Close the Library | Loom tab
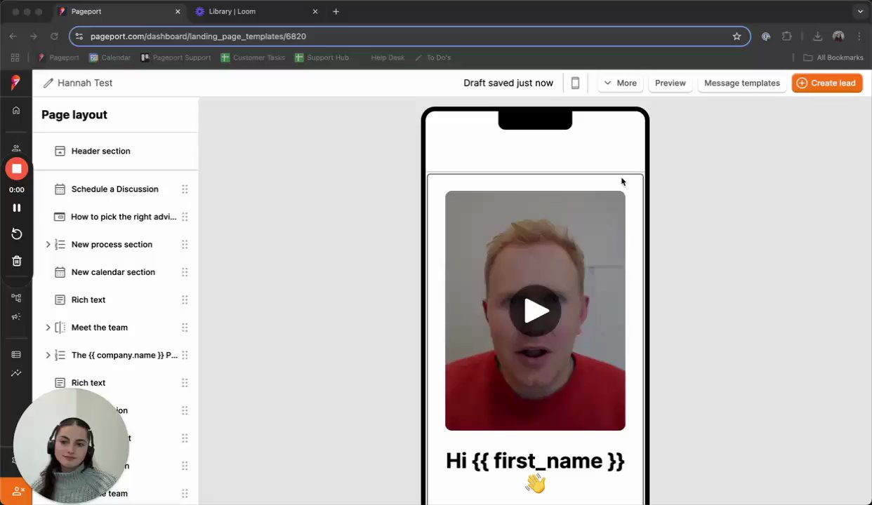 pos(315,11)
